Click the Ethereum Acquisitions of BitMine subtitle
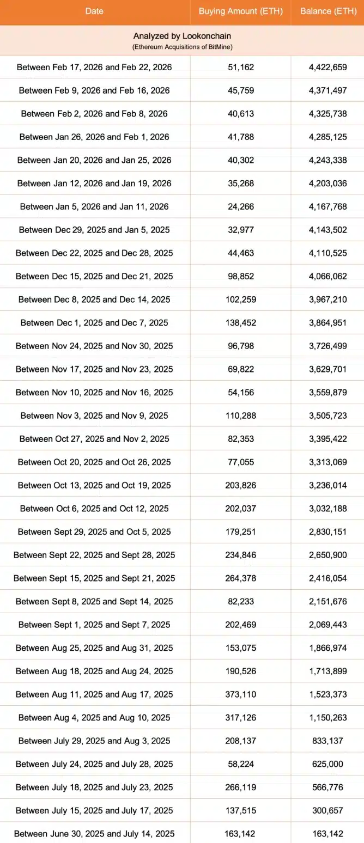Screen dimensions: 364x843 pyautogui.click(x=182, y=47)
